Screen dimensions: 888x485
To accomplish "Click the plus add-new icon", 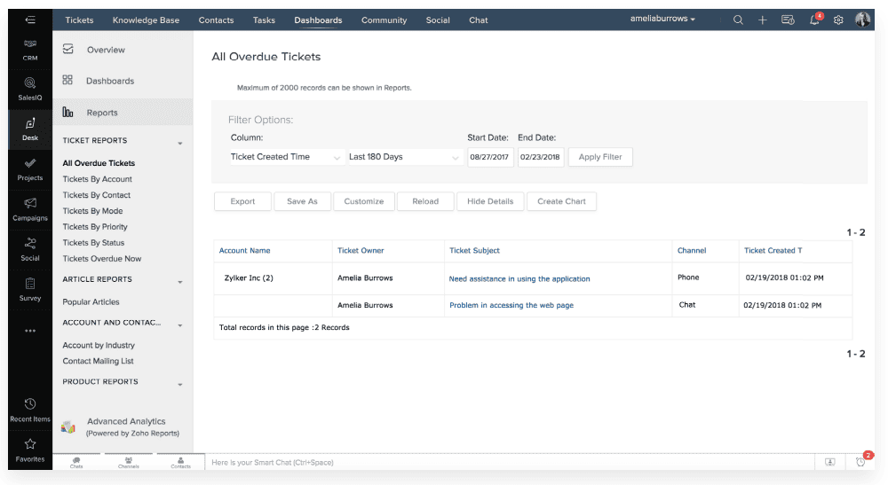I will coord(762,20).
